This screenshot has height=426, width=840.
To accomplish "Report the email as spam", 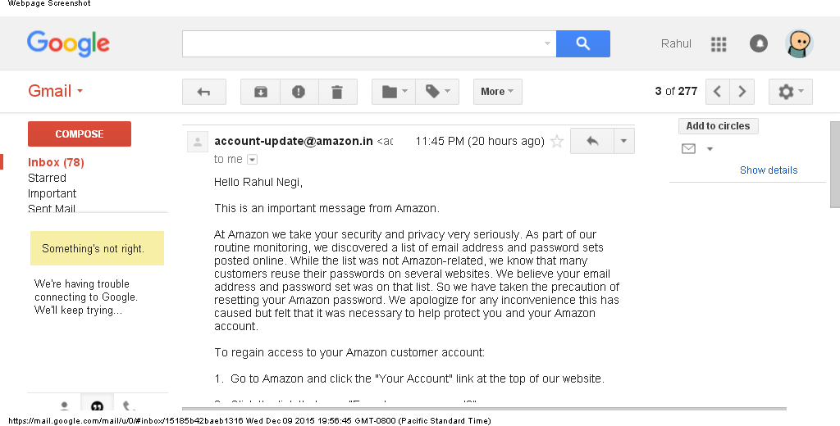I will (x=299, y=92).
